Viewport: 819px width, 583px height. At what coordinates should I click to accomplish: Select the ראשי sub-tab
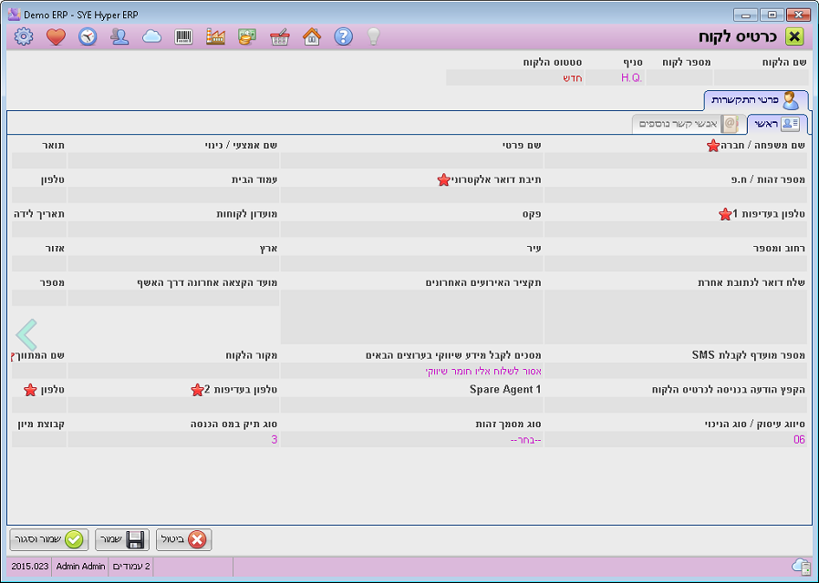click(x=777, y=124)
